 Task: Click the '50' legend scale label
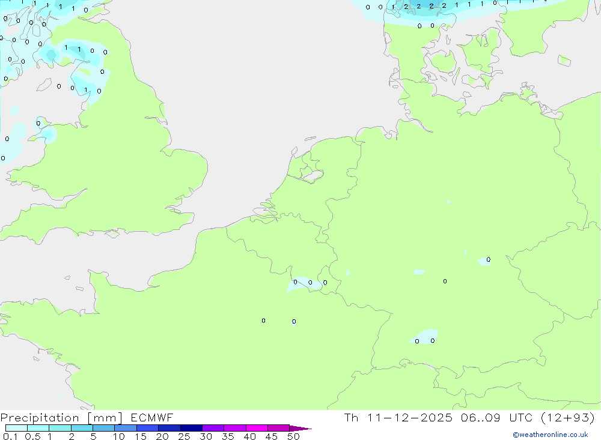(x=293, y=436)
